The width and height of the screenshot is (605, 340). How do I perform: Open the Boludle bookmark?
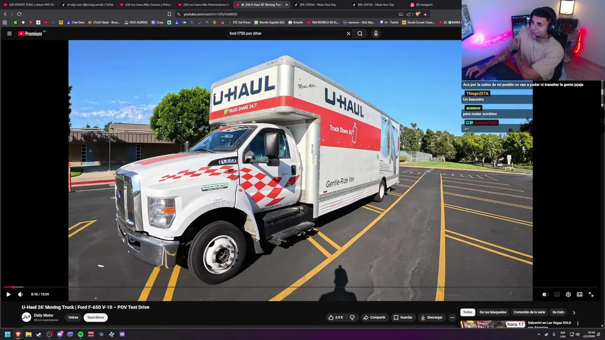(x=295, y=22)
